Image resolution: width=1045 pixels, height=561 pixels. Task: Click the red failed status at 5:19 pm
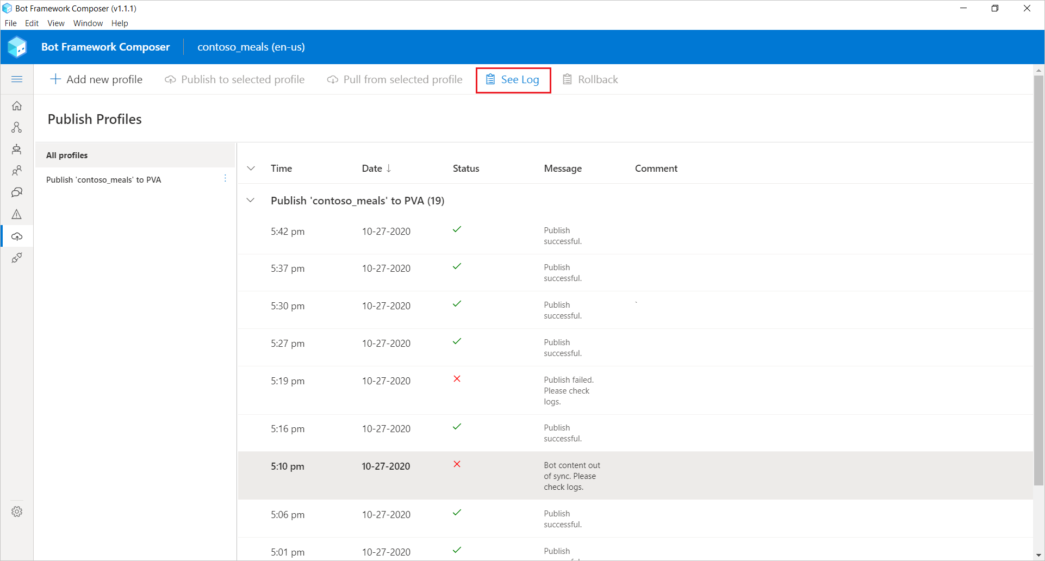457,378
